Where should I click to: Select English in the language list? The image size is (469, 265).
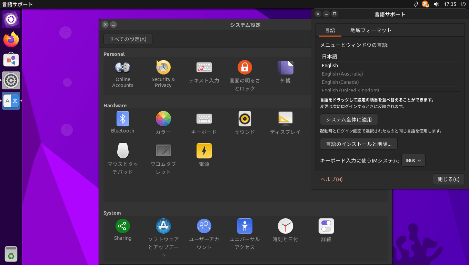click(x=330, y=66)
